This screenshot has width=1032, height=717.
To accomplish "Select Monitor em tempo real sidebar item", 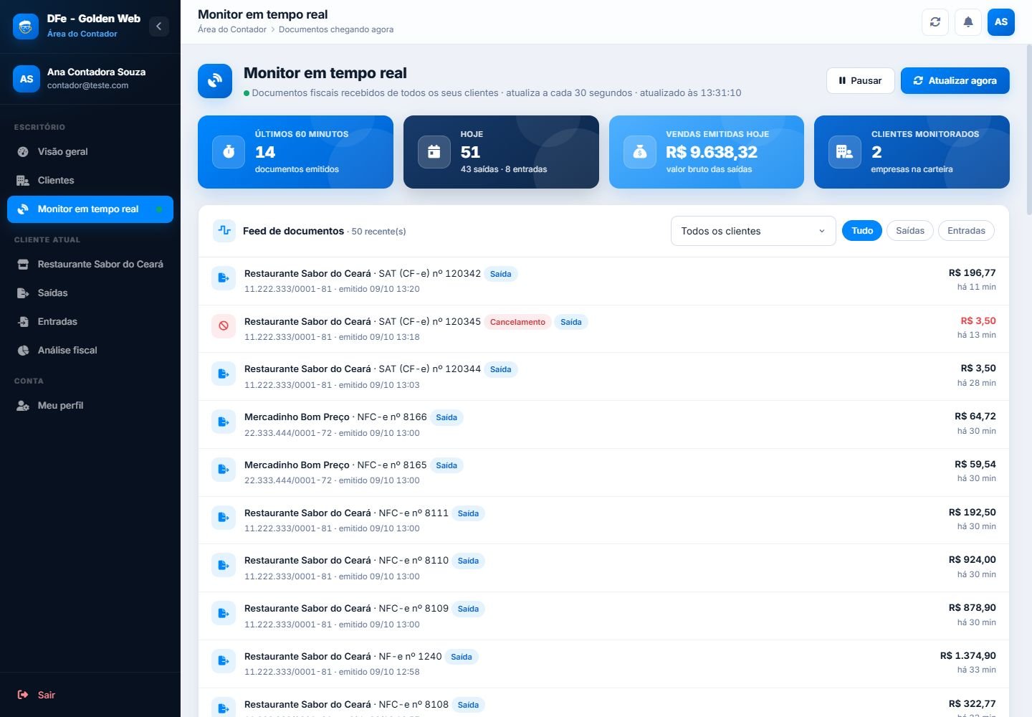I will (x=90, y=209).
